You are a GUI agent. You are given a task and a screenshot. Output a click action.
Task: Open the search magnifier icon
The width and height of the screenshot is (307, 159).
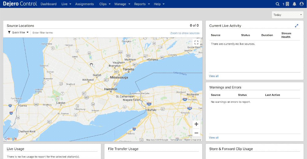(x=278, y=4)
